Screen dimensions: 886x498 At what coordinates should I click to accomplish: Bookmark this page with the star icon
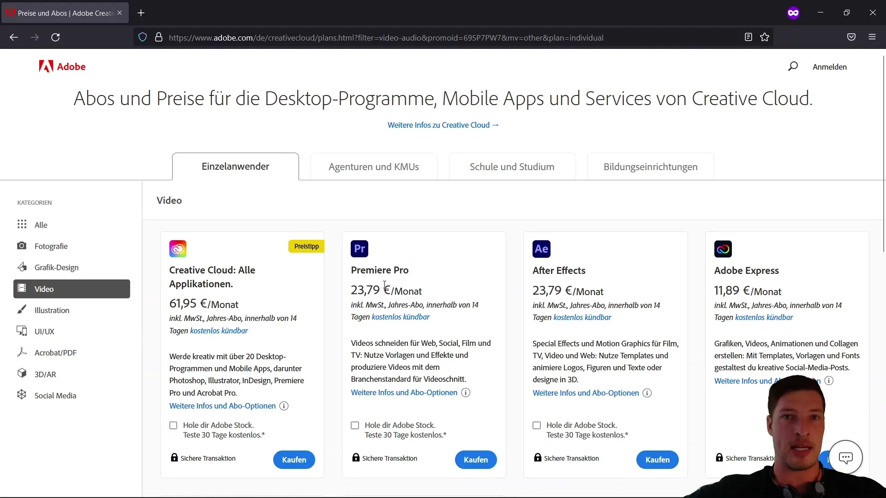coord(765,37)
